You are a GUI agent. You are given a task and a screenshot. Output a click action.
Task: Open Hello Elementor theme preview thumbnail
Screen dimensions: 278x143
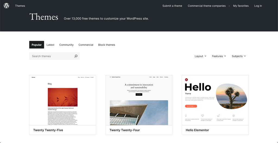pyautogui.click(x=215, y=100)
